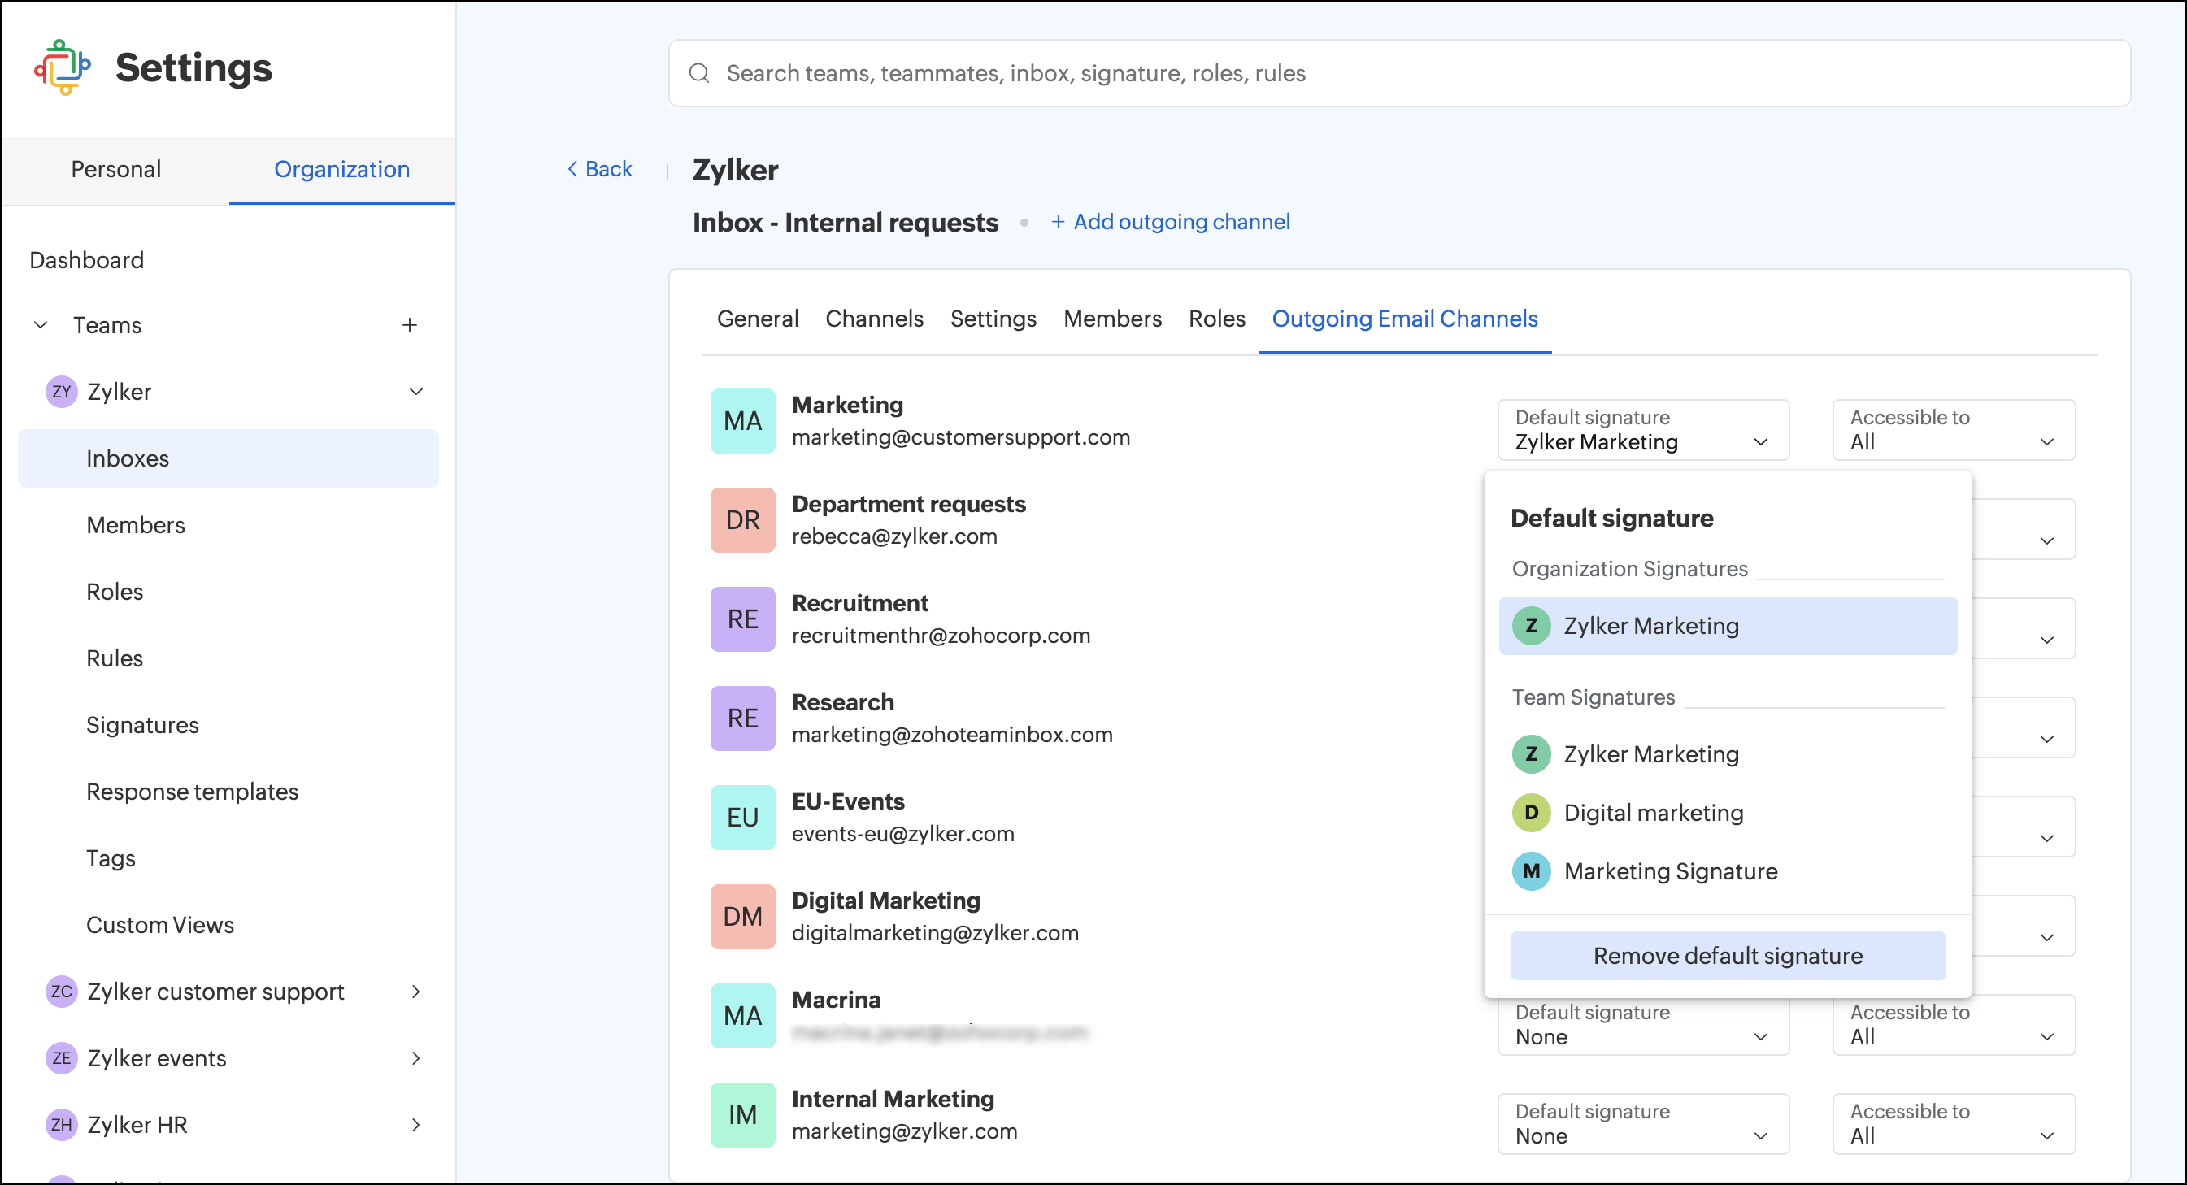Select the Outgoing Email Channels tab
This screenshot has height=1185, width=2187.
[1405, 319]
